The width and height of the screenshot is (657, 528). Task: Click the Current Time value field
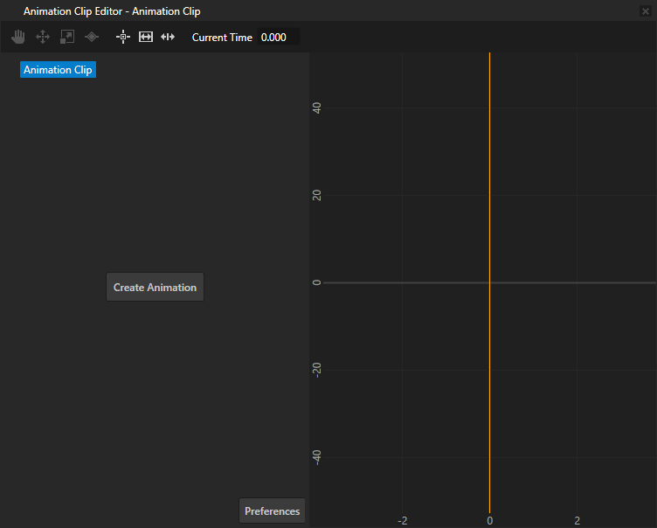(278, 38)
